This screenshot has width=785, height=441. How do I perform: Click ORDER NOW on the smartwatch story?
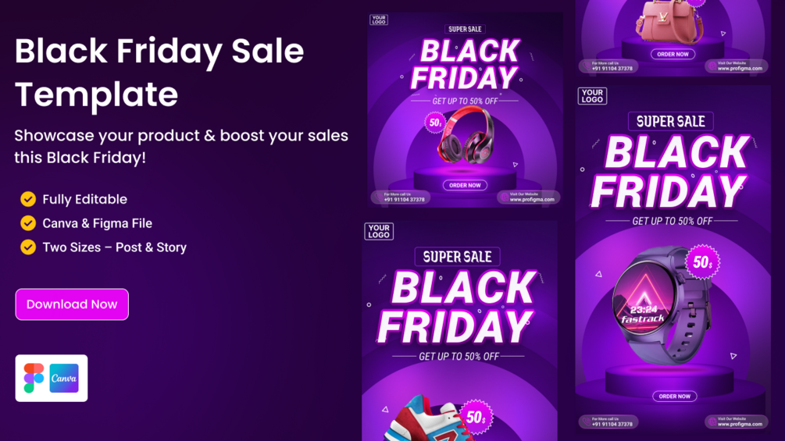click(x=674, y=396)
